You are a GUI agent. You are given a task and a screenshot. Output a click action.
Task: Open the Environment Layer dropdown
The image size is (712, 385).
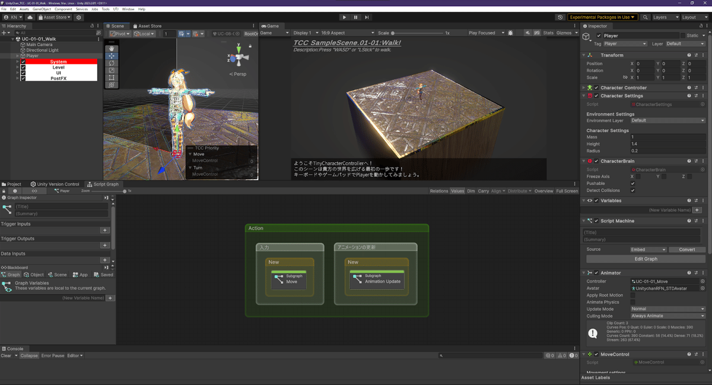coord(667,120)
